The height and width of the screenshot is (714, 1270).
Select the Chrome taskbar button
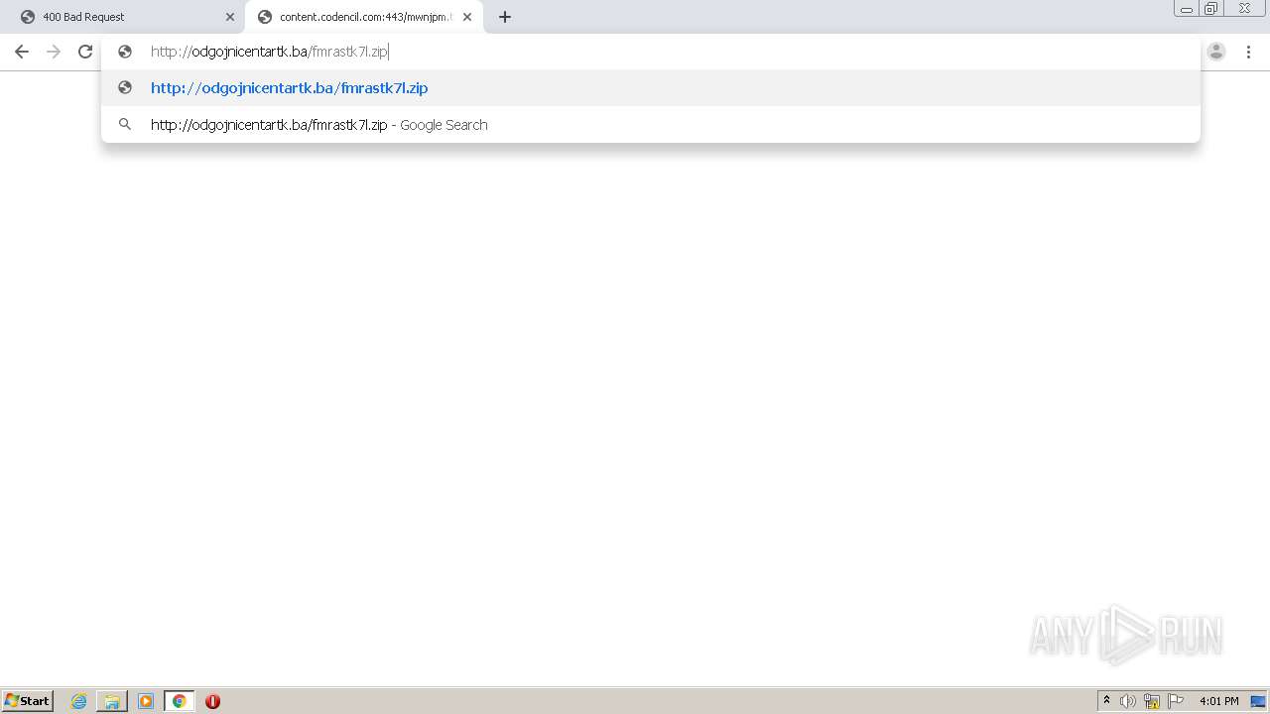(x=179, y=701)
